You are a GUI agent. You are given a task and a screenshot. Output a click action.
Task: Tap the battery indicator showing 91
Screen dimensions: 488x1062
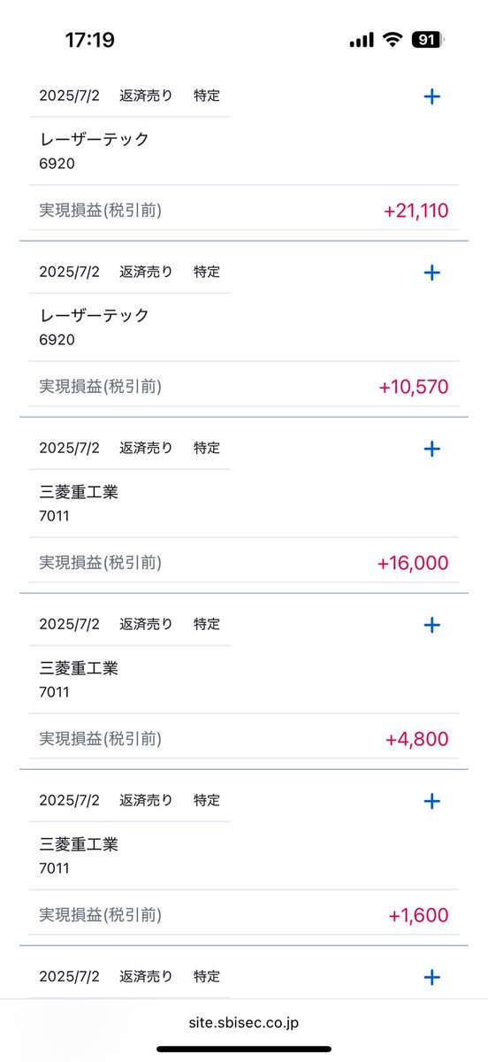[428, 40]
